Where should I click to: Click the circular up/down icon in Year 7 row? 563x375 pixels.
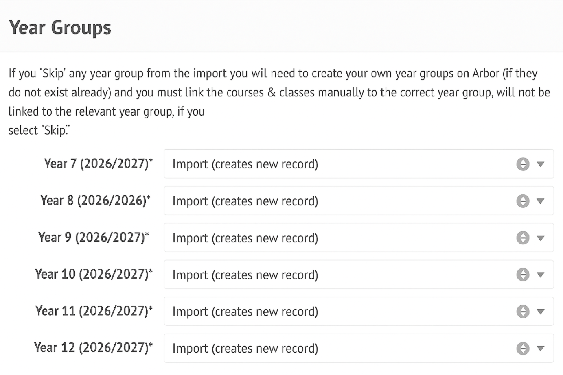(523, 164)
